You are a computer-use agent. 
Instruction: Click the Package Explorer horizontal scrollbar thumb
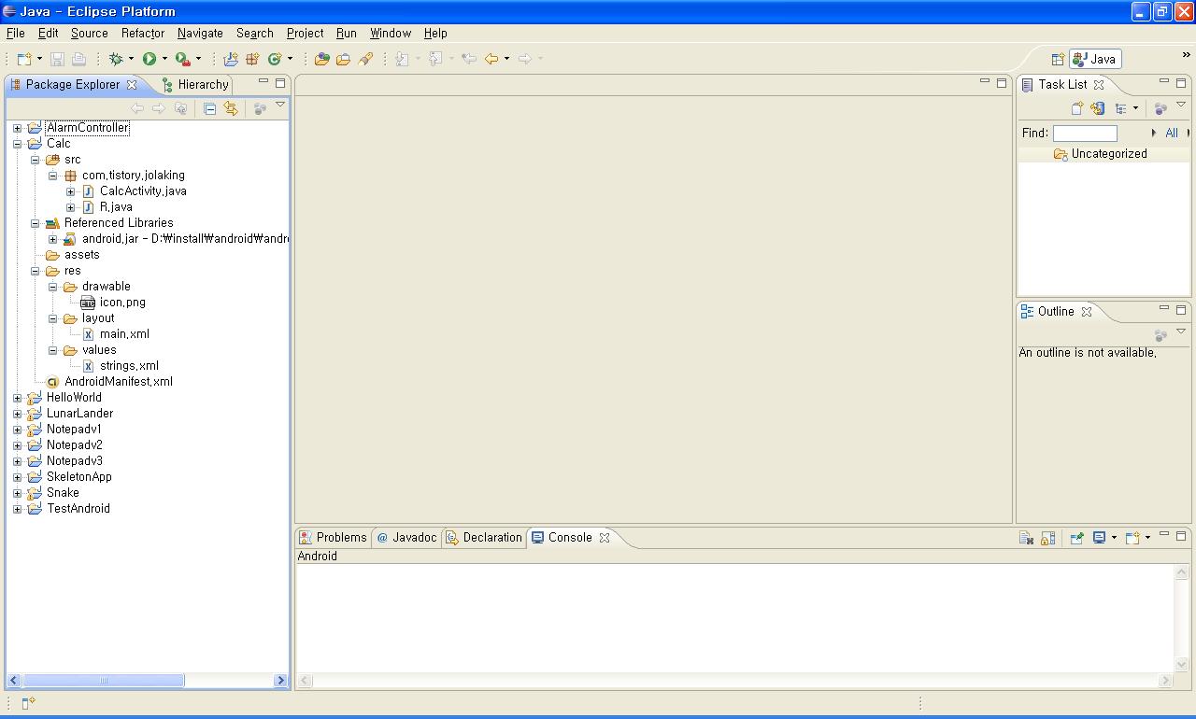click(102, 681)
